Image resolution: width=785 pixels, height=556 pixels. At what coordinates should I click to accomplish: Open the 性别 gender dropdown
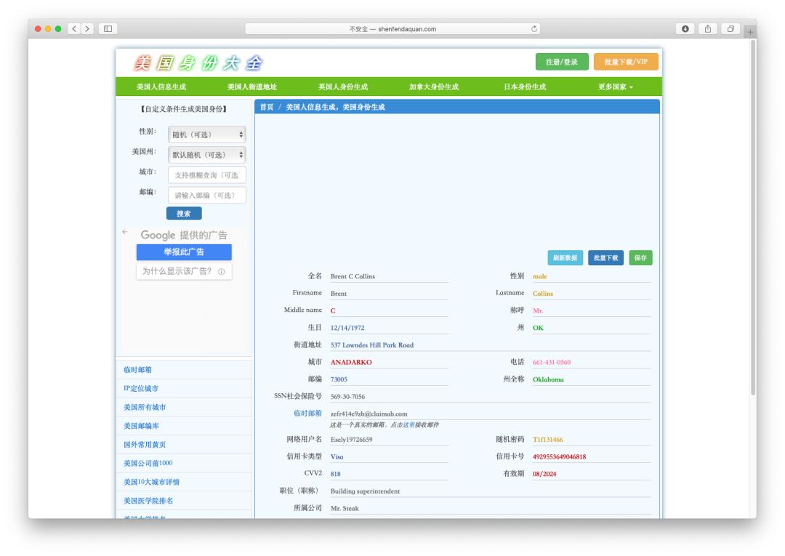click(206, 134)
